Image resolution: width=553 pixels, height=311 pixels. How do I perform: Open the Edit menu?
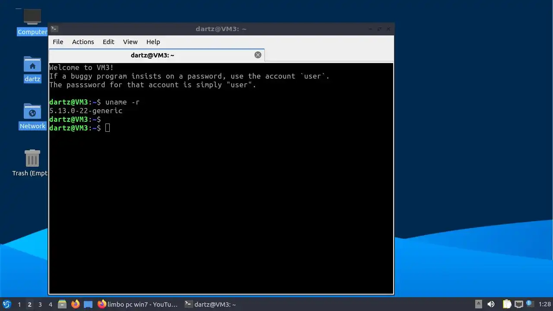(x=108, y=42)
